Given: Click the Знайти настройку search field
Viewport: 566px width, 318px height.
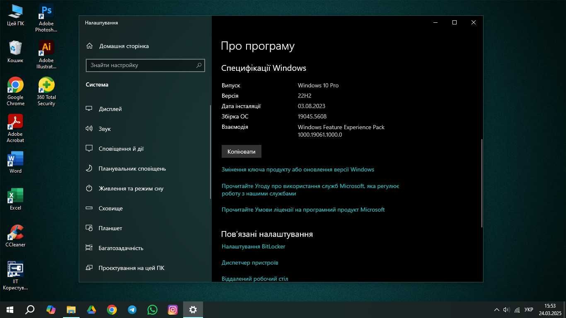Looking at the screenshot, I should click(145, 65).
